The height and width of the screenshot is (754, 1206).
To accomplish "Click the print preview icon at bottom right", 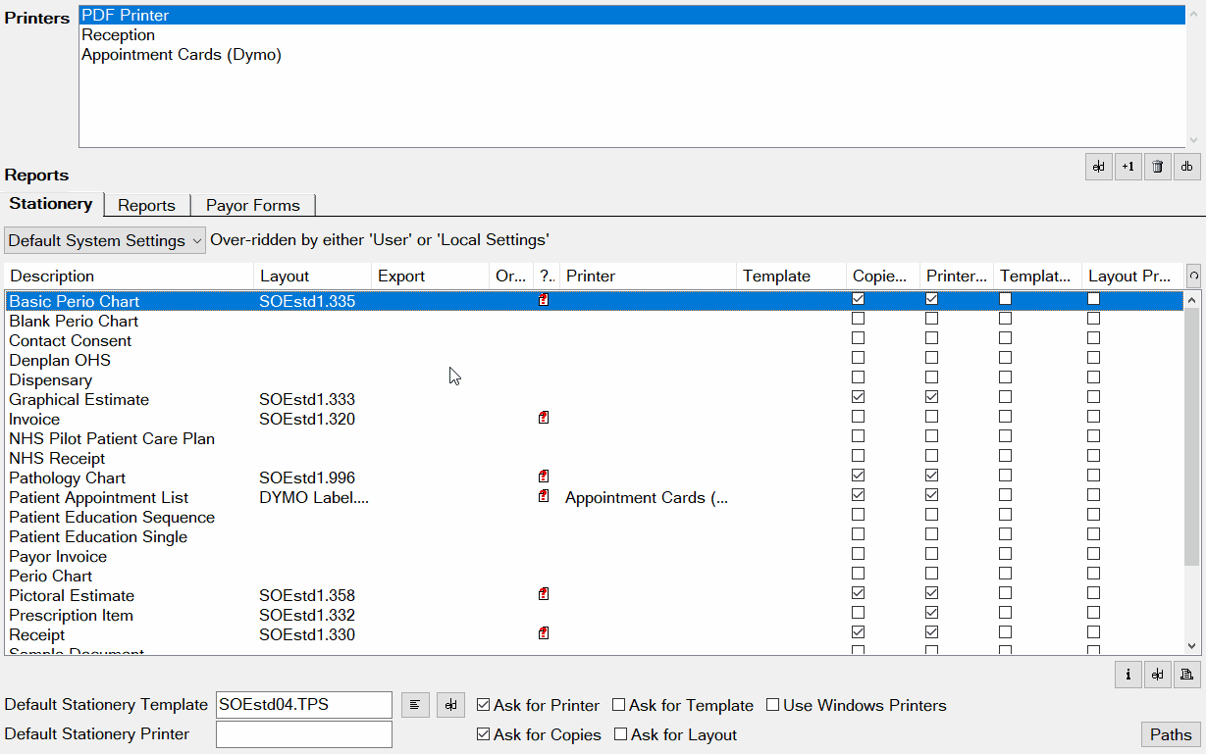I will 1186,675.
